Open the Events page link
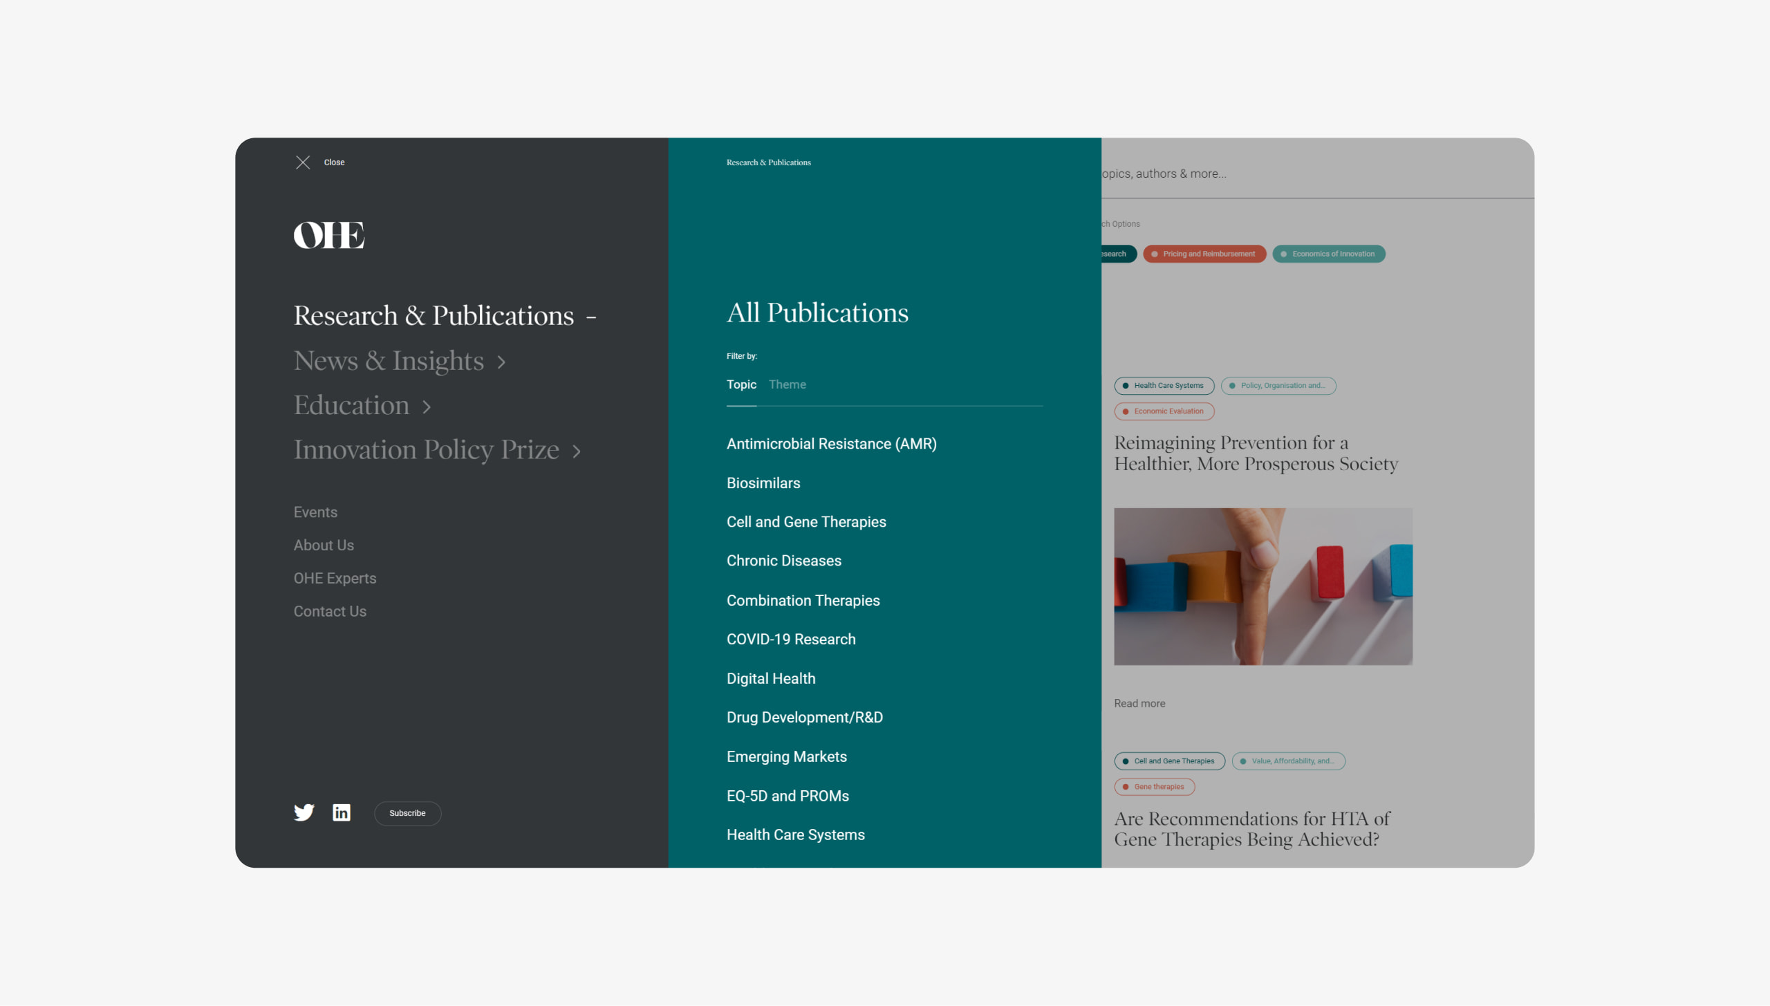Viewport: 1770px width, 1006px height. pos(315,512)
